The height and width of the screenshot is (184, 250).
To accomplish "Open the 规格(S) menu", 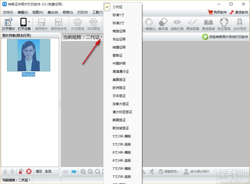I will [67, 12].
